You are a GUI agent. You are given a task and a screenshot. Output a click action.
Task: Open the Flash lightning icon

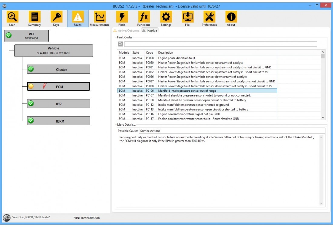(x=122, y=17)
